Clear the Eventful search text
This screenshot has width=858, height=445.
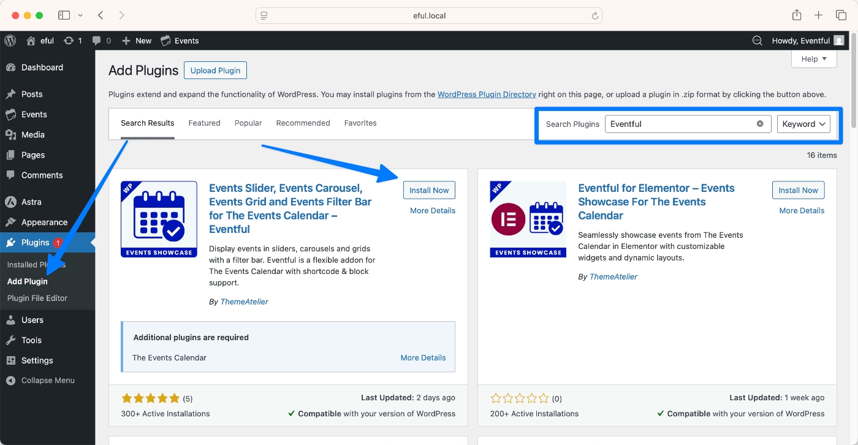(760, 123)
